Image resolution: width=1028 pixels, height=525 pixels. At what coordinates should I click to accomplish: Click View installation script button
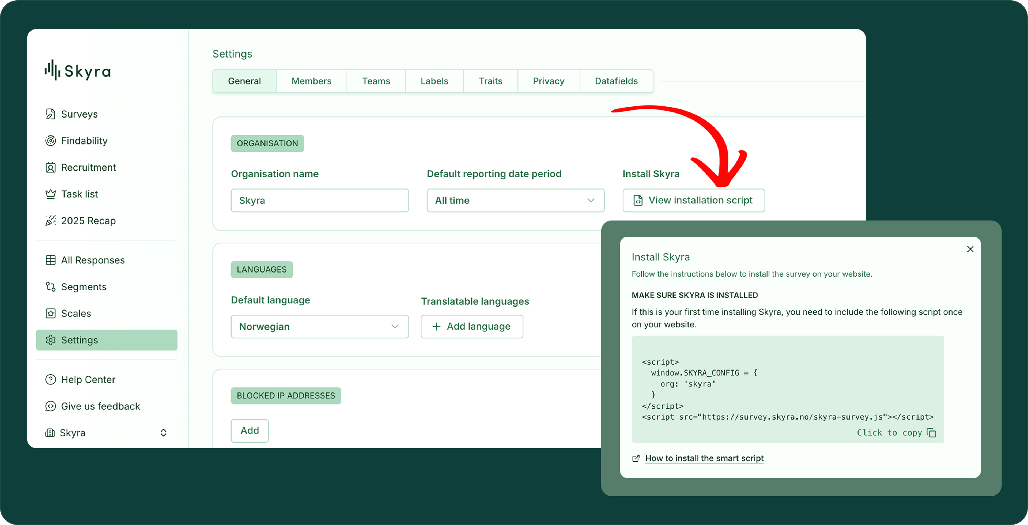(694, 200)
